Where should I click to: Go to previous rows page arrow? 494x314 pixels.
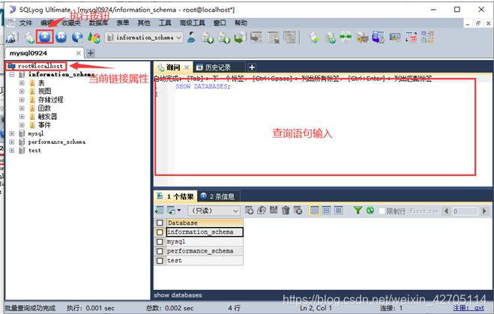[x=446, y=211]
